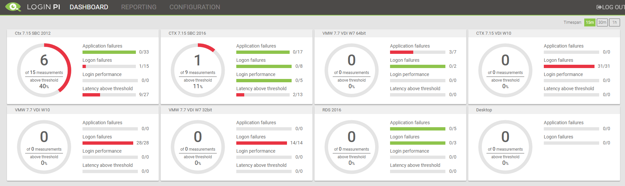Switch to the Reporting tab
Image resolution: width=625 pixels, height=186 pixels.
[x=139, y=7]
